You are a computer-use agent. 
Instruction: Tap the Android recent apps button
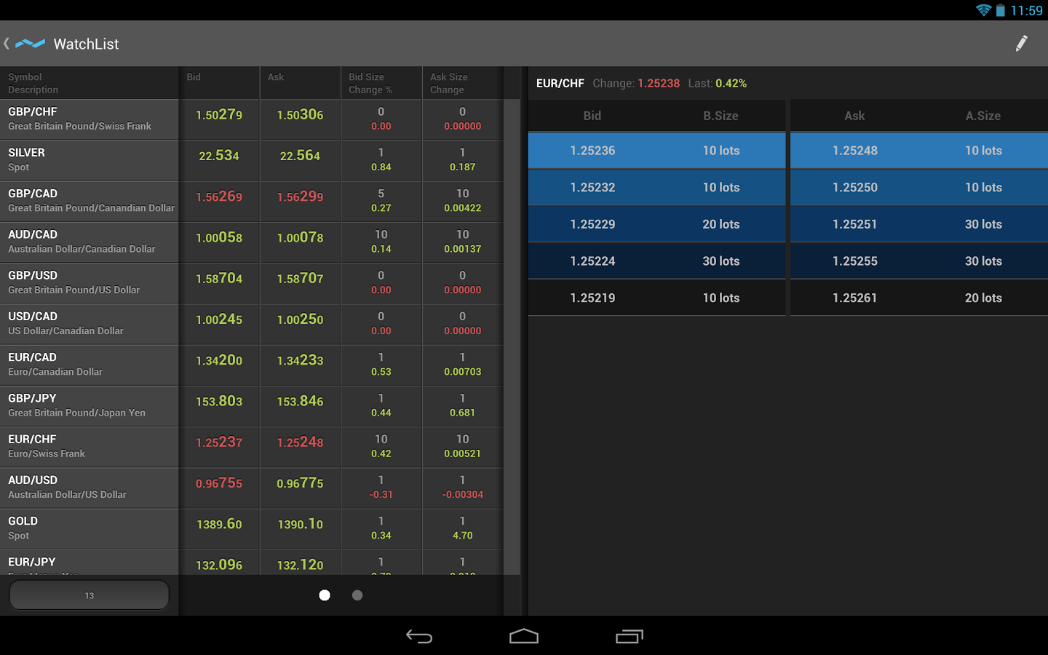pyautogui.click(x=630, y=637)
